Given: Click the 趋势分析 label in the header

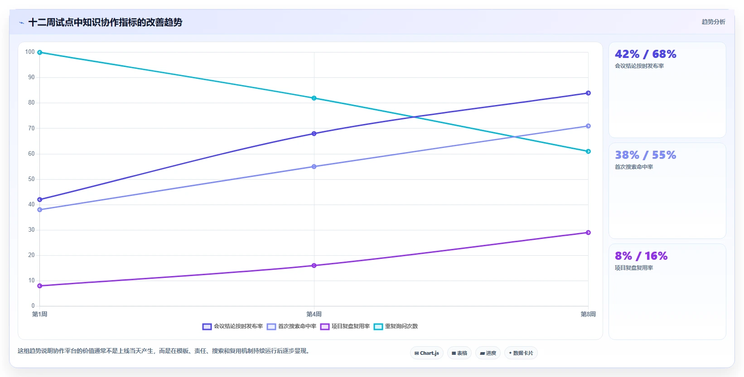Looking at the screenshot, I should coord(713,22).
